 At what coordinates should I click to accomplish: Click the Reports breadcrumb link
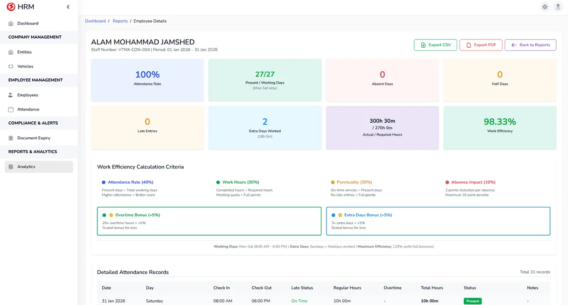(x=120, y=21)
